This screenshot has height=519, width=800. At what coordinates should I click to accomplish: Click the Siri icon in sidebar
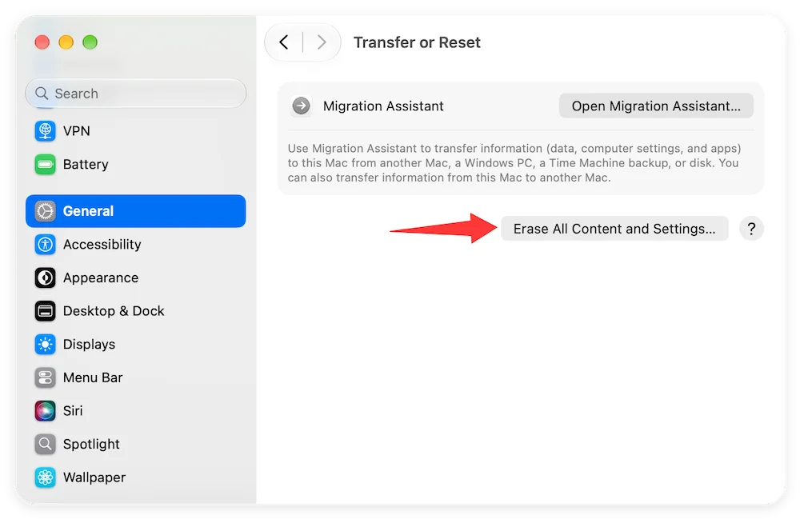pyautogui.click(x=45, y=411)
